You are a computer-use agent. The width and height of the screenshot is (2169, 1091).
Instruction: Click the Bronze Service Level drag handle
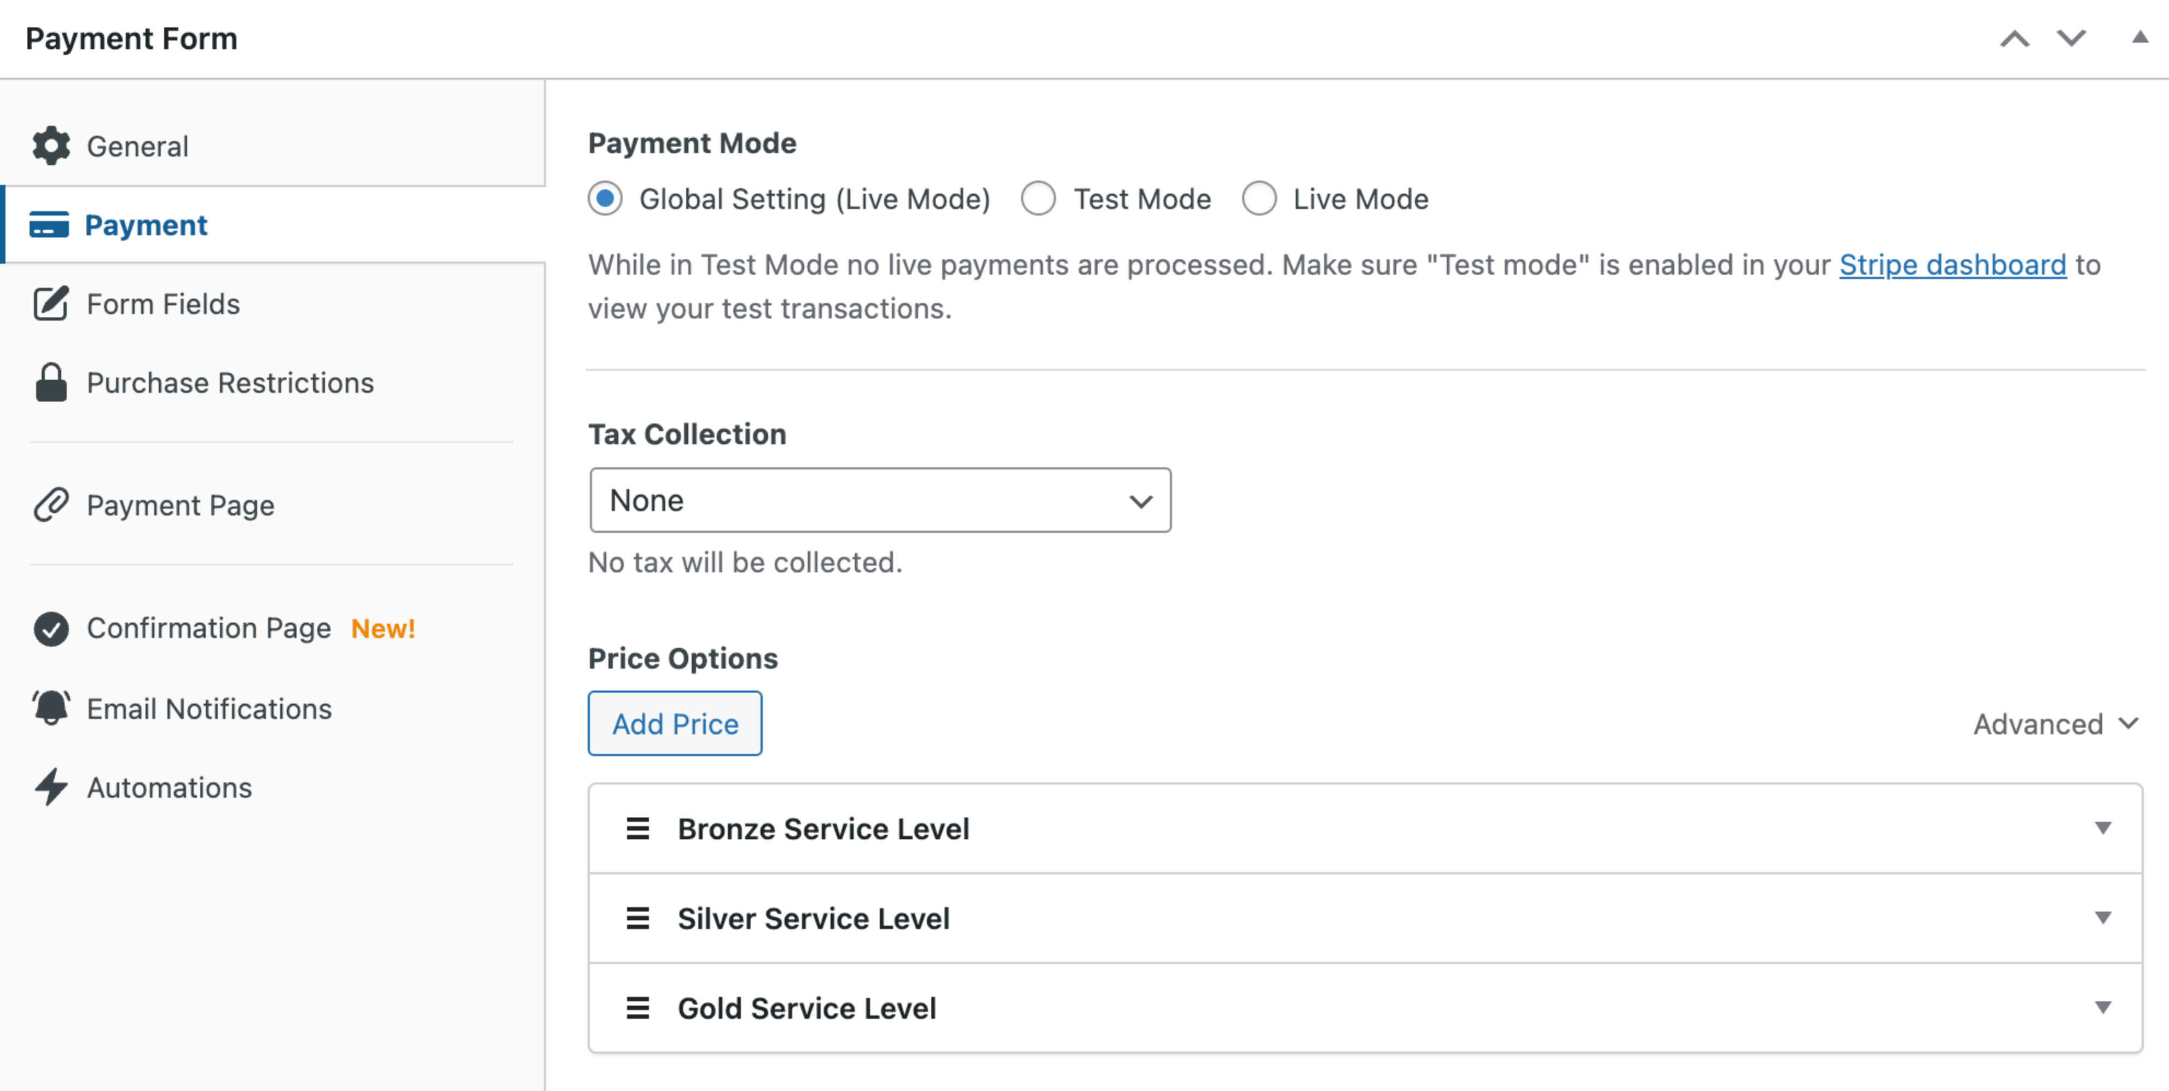coord(637,829)
